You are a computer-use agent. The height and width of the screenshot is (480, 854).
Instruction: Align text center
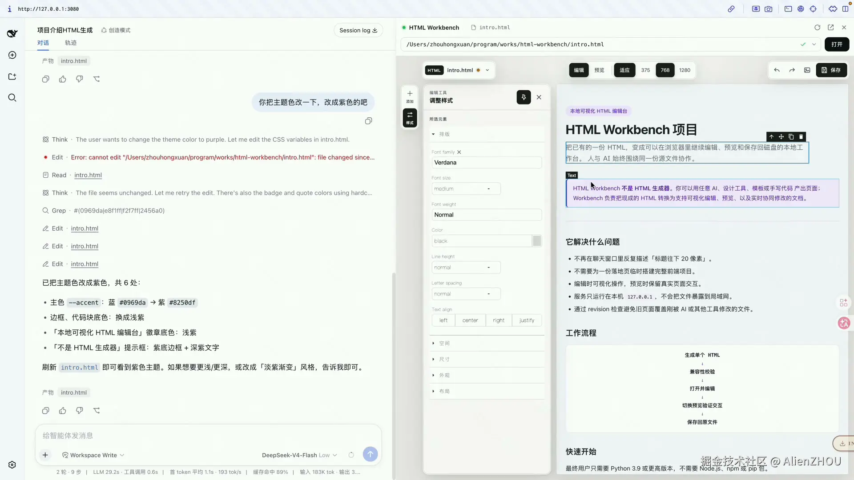(470, 320)
